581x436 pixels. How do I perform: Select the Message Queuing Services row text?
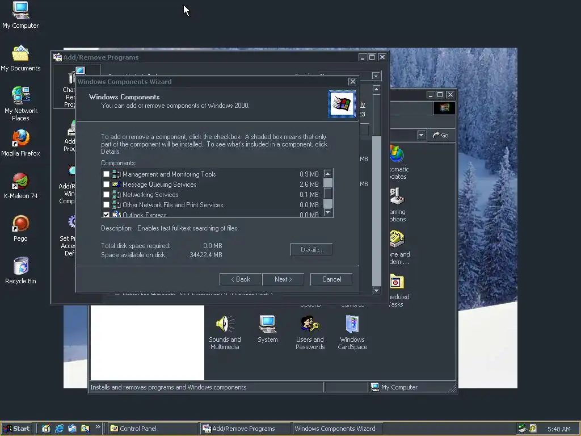click(159, 185)
